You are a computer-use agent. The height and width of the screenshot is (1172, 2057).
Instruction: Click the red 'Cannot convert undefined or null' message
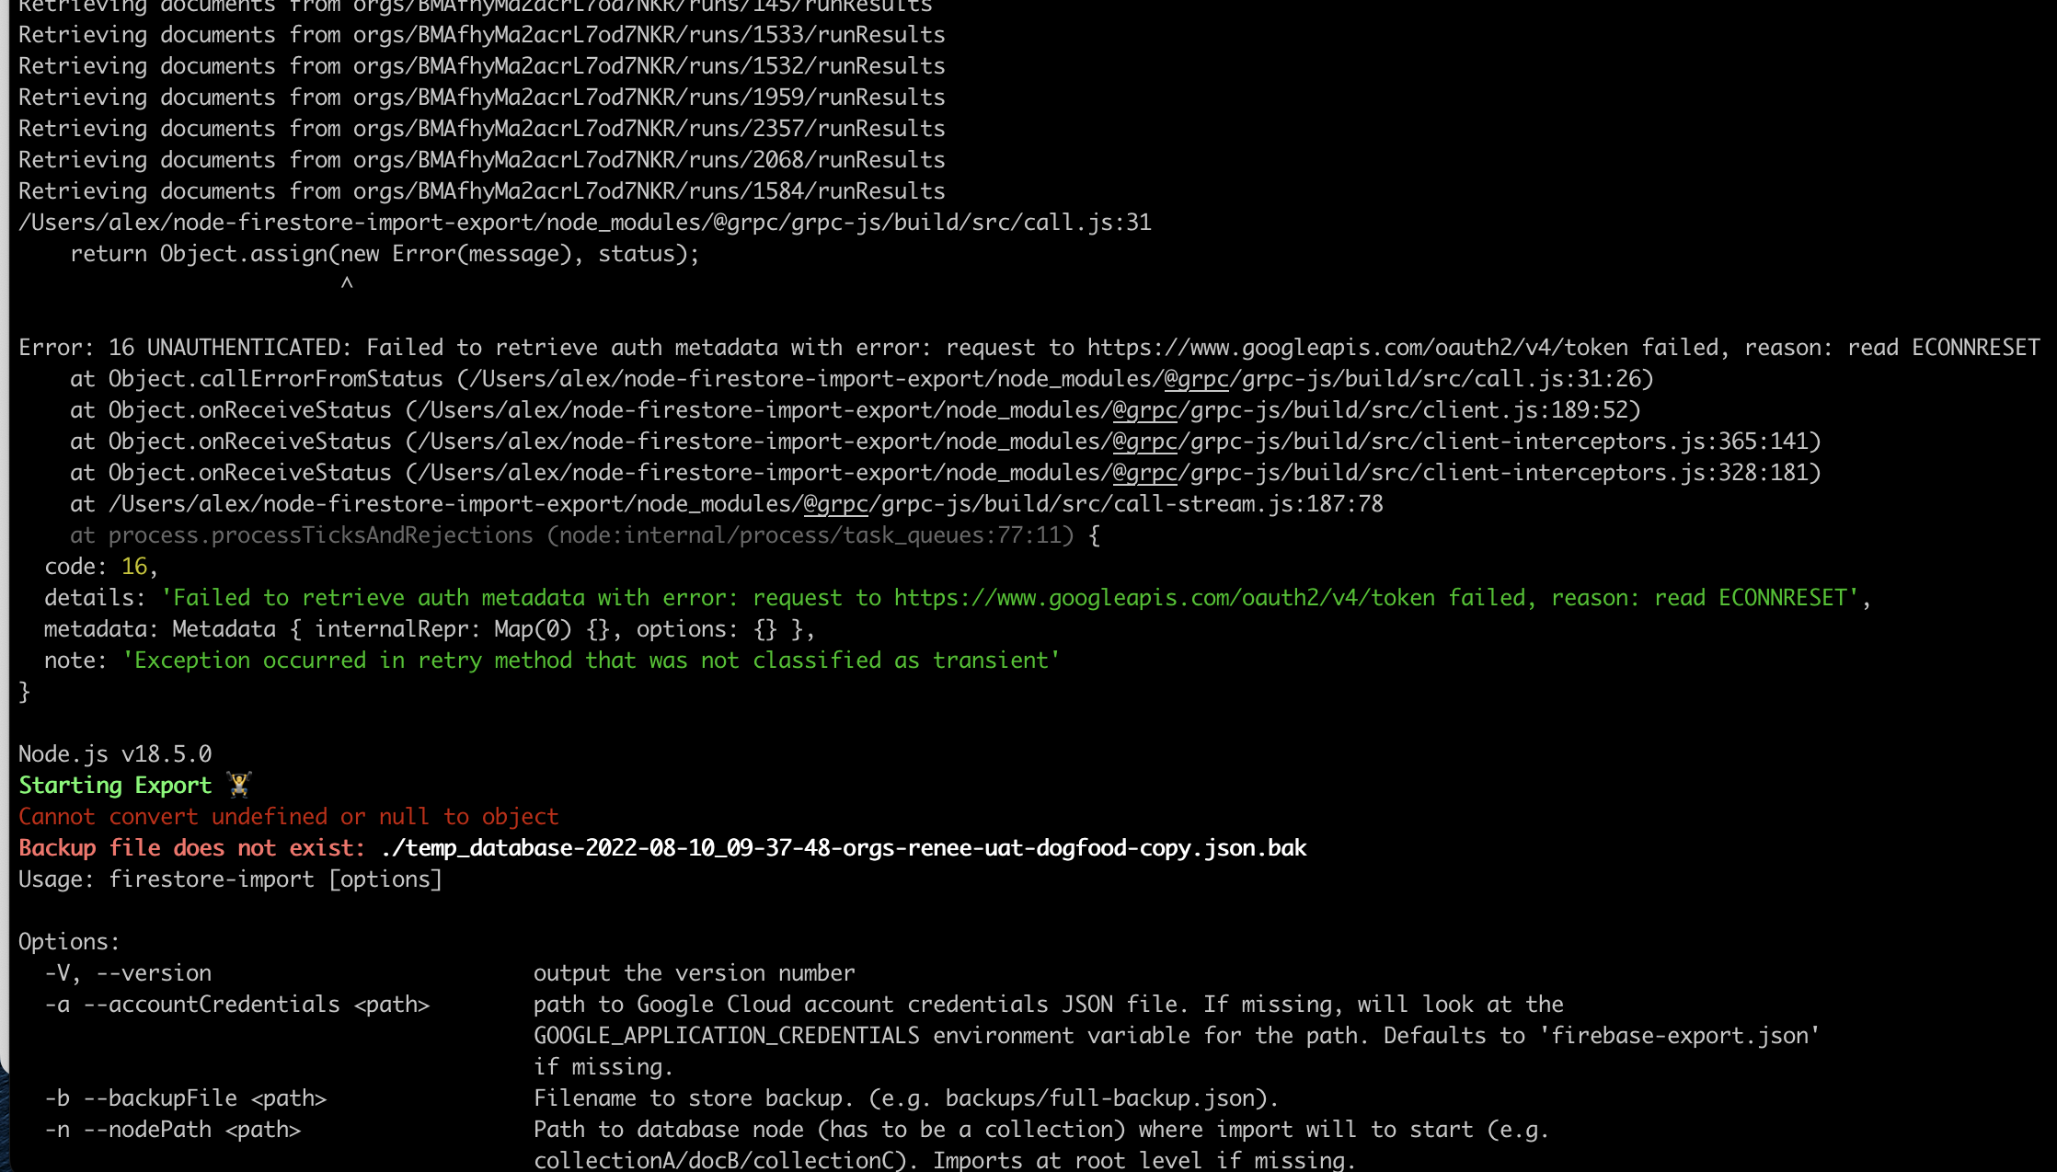click(288, 817)
